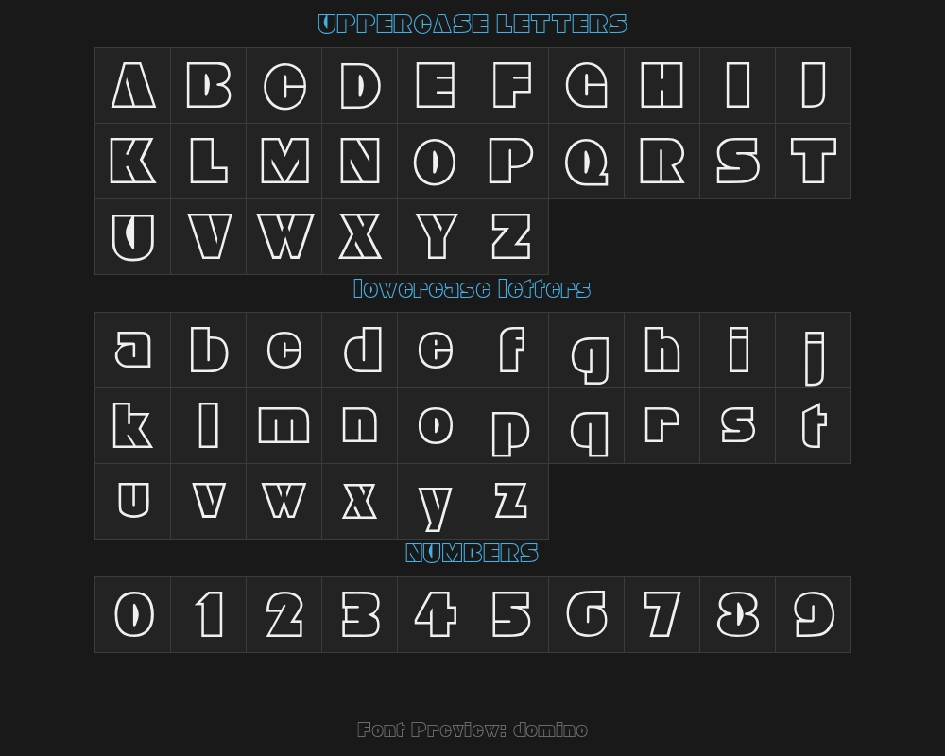945x756 pixels.
Task: Click the lowercase t glyph cell
Action: 813,425
